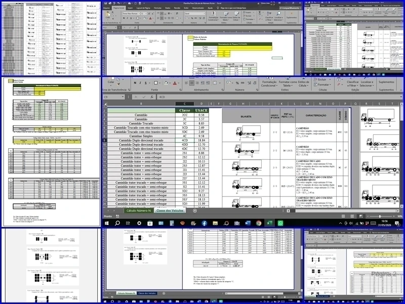Open Facebook from the taskbar
This screenshot has height=304, width=405.
(x=205, y=223)
